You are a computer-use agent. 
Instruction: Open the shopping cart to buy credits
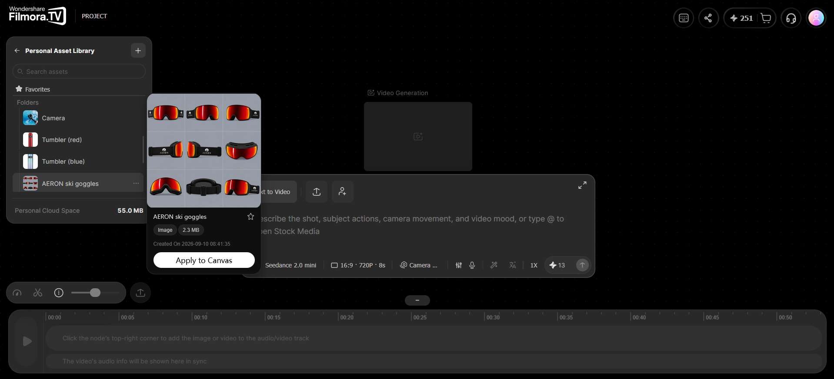pos(766,18)
